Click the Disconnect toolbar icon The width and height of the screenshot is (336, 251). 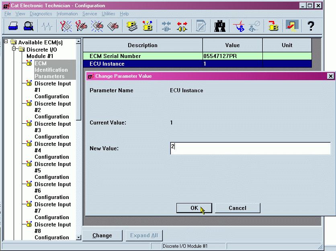pyautogui.click(x=182, y=26)
